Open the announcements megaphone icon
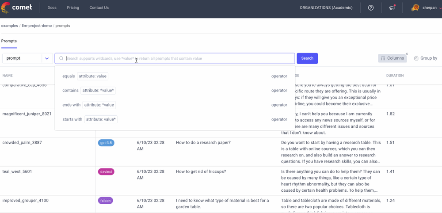This screenshot has height=213, width=442. click(392, 8)
